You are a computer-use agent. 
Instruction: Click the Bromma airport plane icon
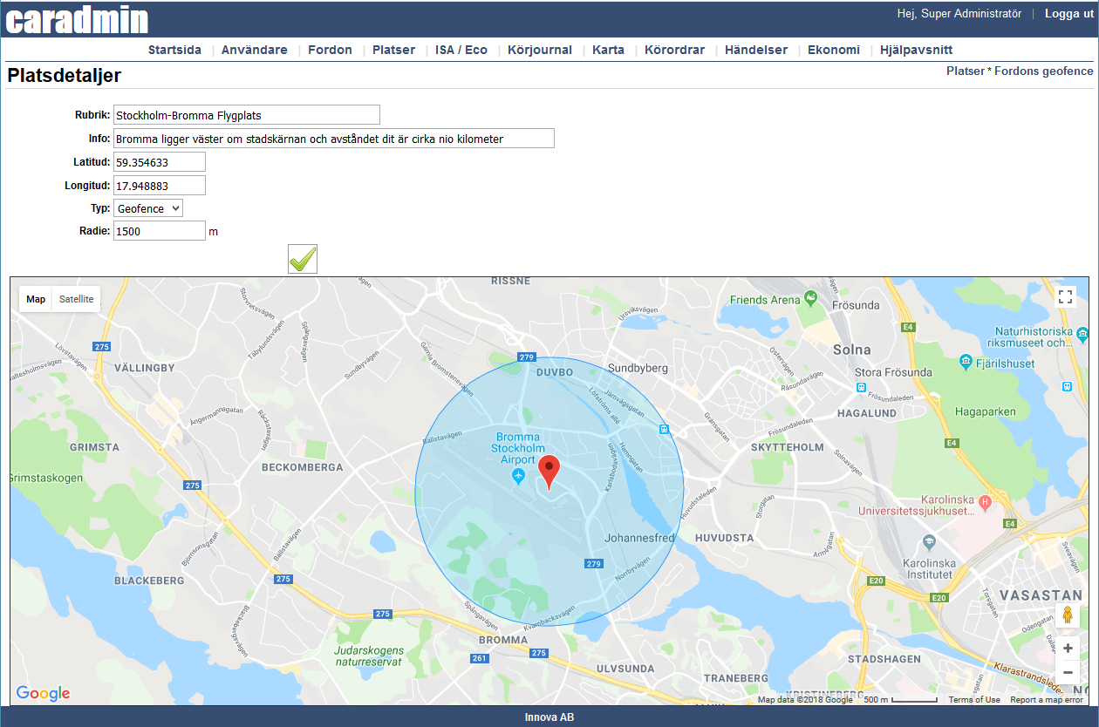click(x=518, y=476)
